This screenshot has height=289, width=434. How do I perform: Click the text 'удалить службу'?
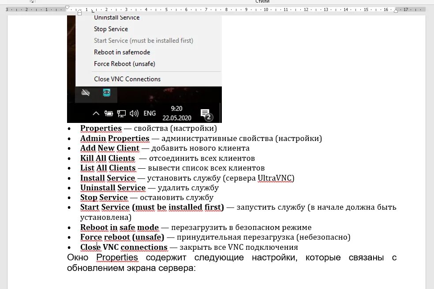[188, 188]
